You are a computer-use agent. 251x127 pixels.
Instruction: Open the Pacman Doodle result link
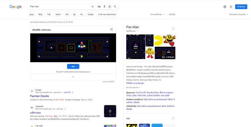[39, 96]
